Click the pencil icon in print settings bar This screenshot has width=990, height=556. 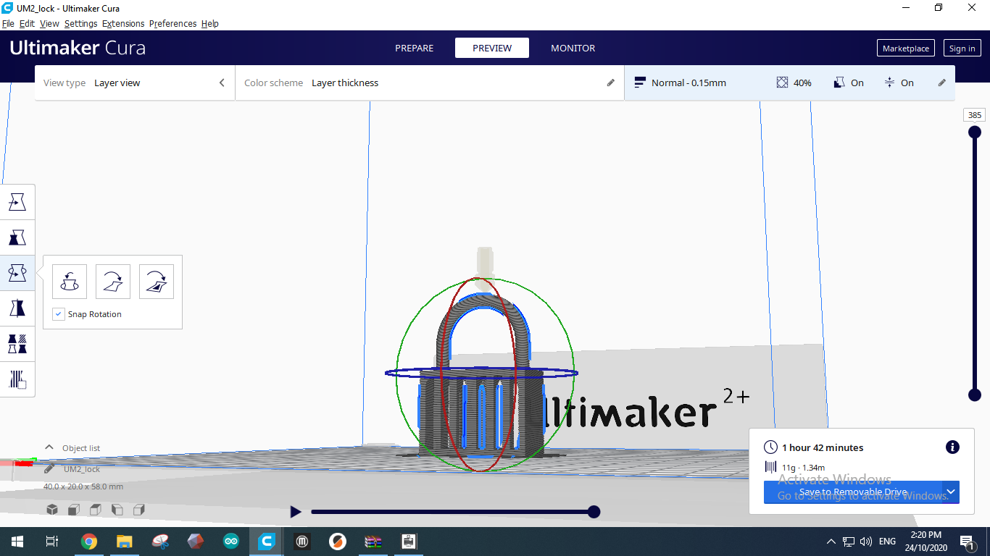942,83
